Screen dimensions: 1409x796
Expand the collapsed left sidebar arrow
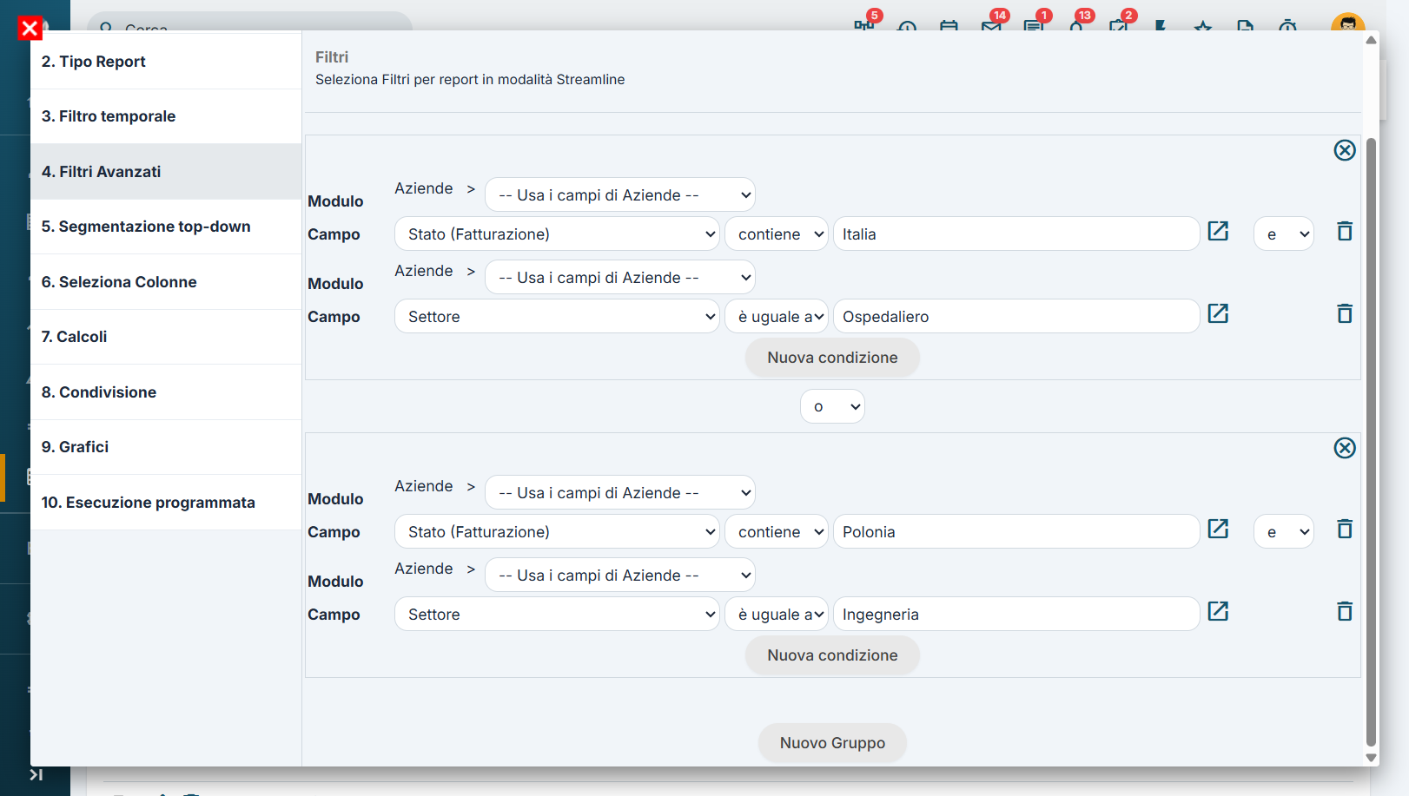(36, 774)
